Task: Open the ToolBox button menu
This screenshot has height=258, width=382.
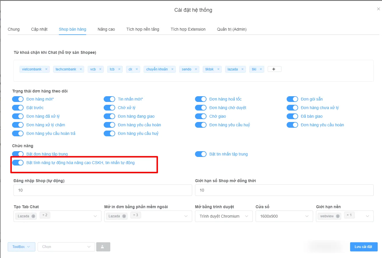Action: (x=22, y=247)
